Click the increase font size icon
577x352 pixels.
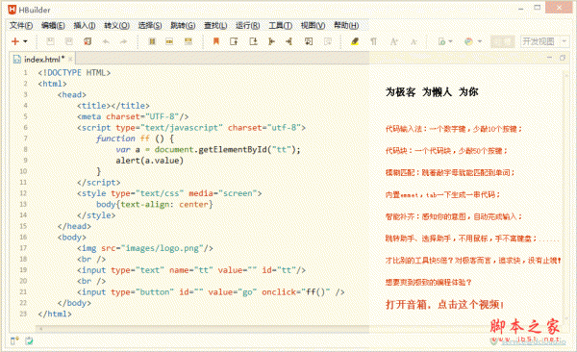(x=393, y=41)
